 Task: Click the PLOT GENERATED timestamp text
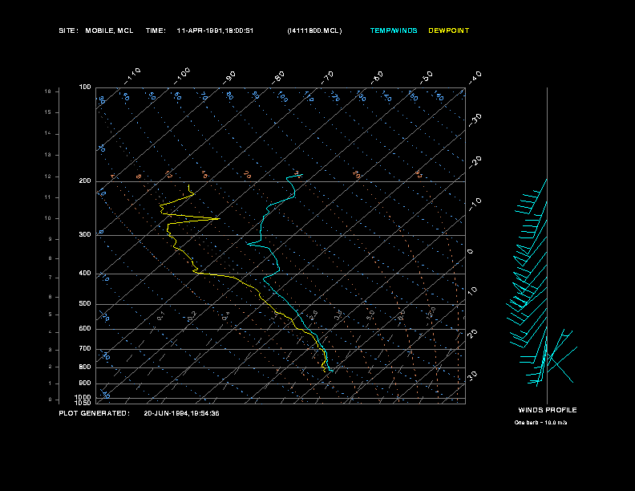tap(139, 413)
